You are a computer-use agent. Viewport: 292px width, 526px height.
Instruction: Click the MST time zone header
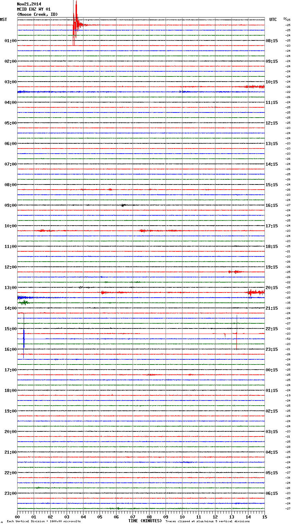(3, 20)
